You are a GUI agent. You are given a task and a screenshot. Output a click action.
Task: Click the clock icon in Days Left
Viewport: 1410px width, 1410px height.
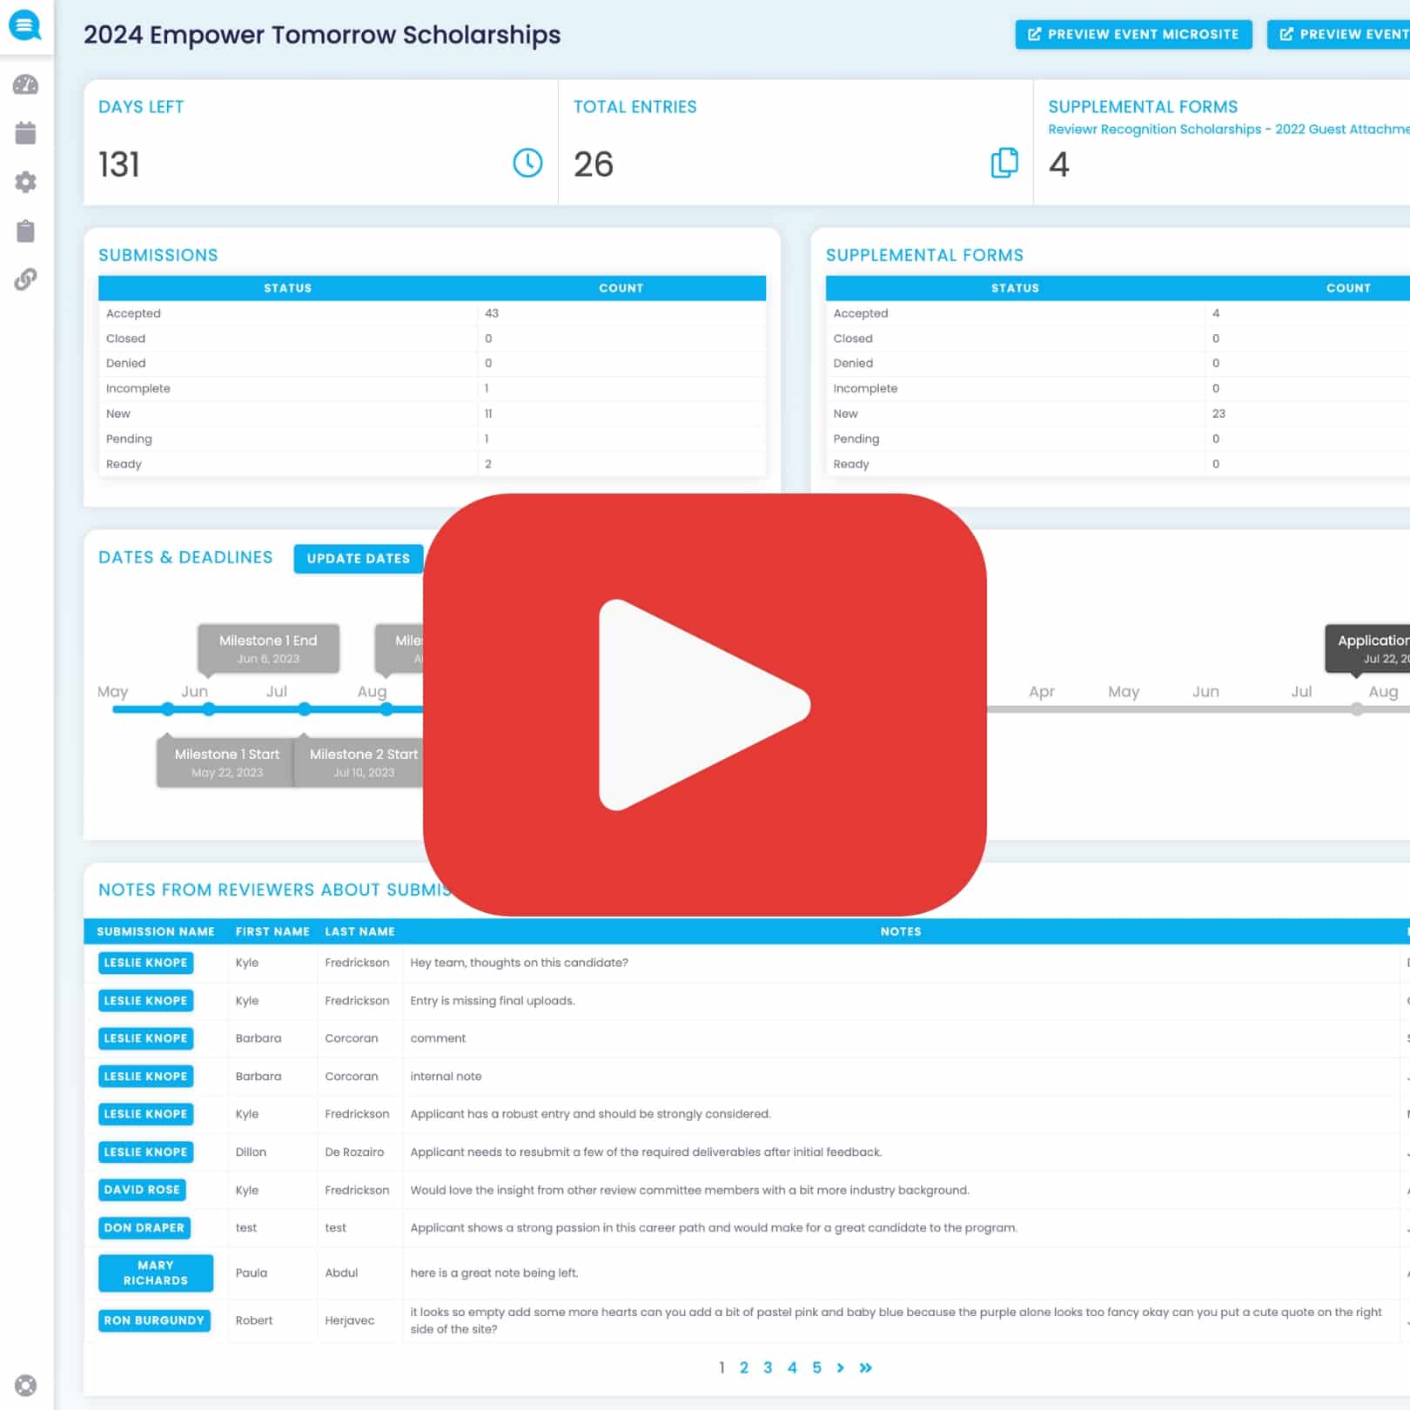click(x=527, y=163)
